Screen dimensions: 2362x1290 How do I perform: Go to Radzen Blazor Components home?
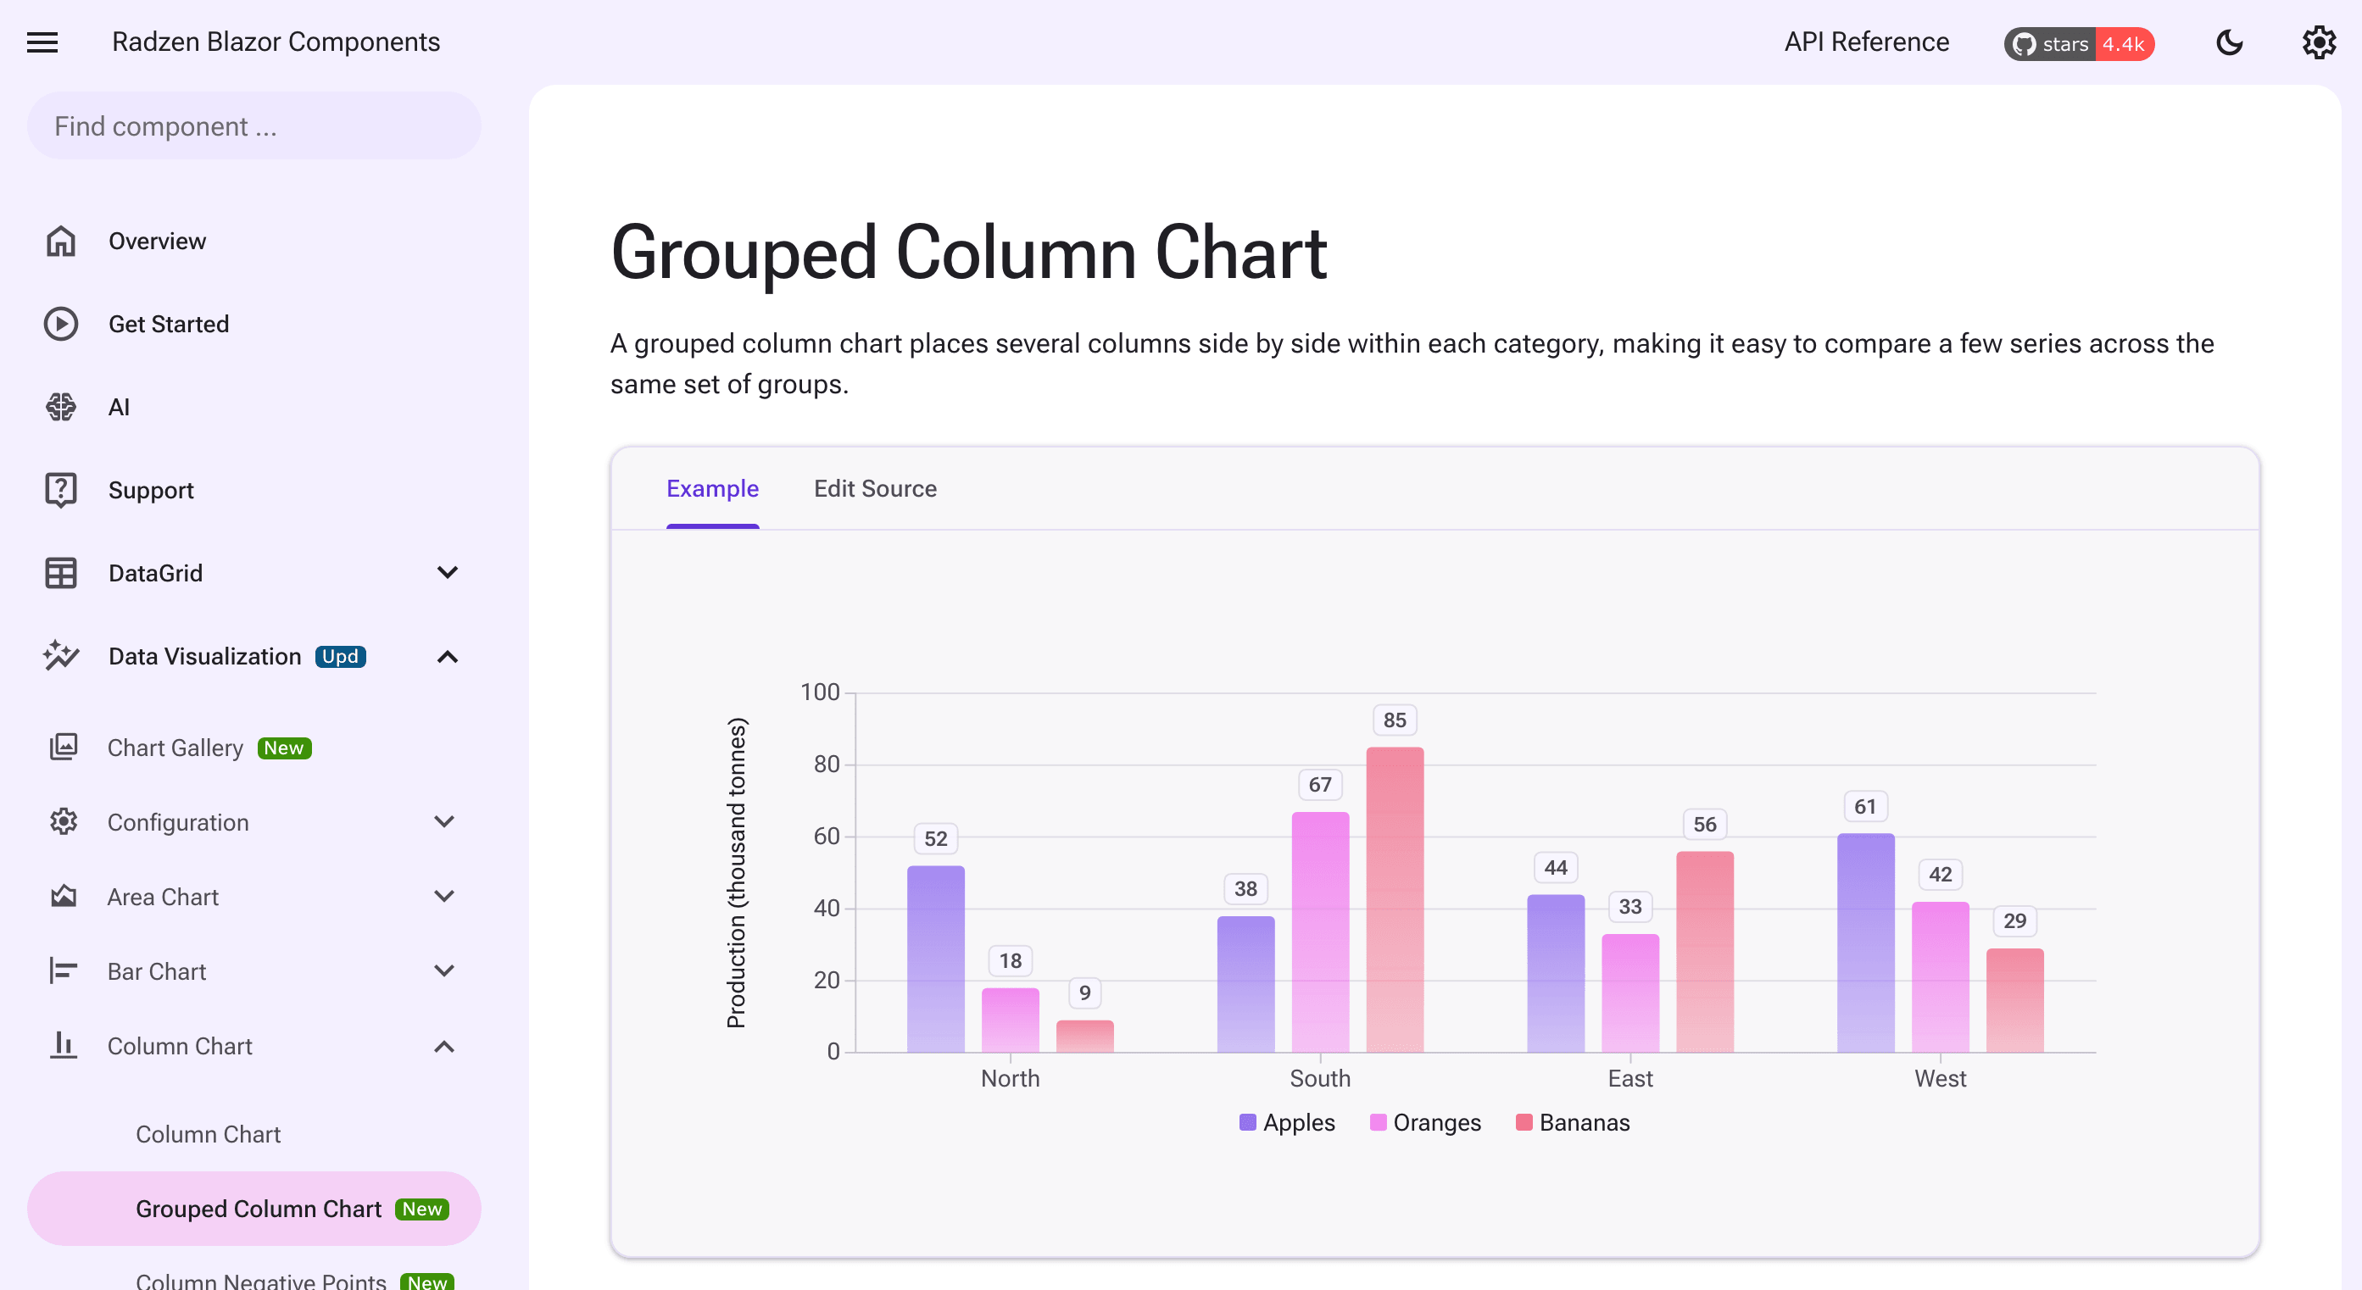[276, 42]
